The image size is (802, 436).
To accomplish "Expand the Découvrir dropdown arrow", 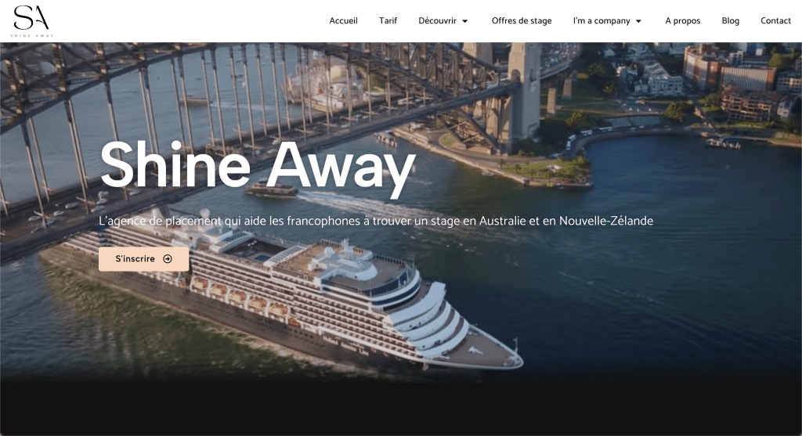I will click(x=465, y=21).
